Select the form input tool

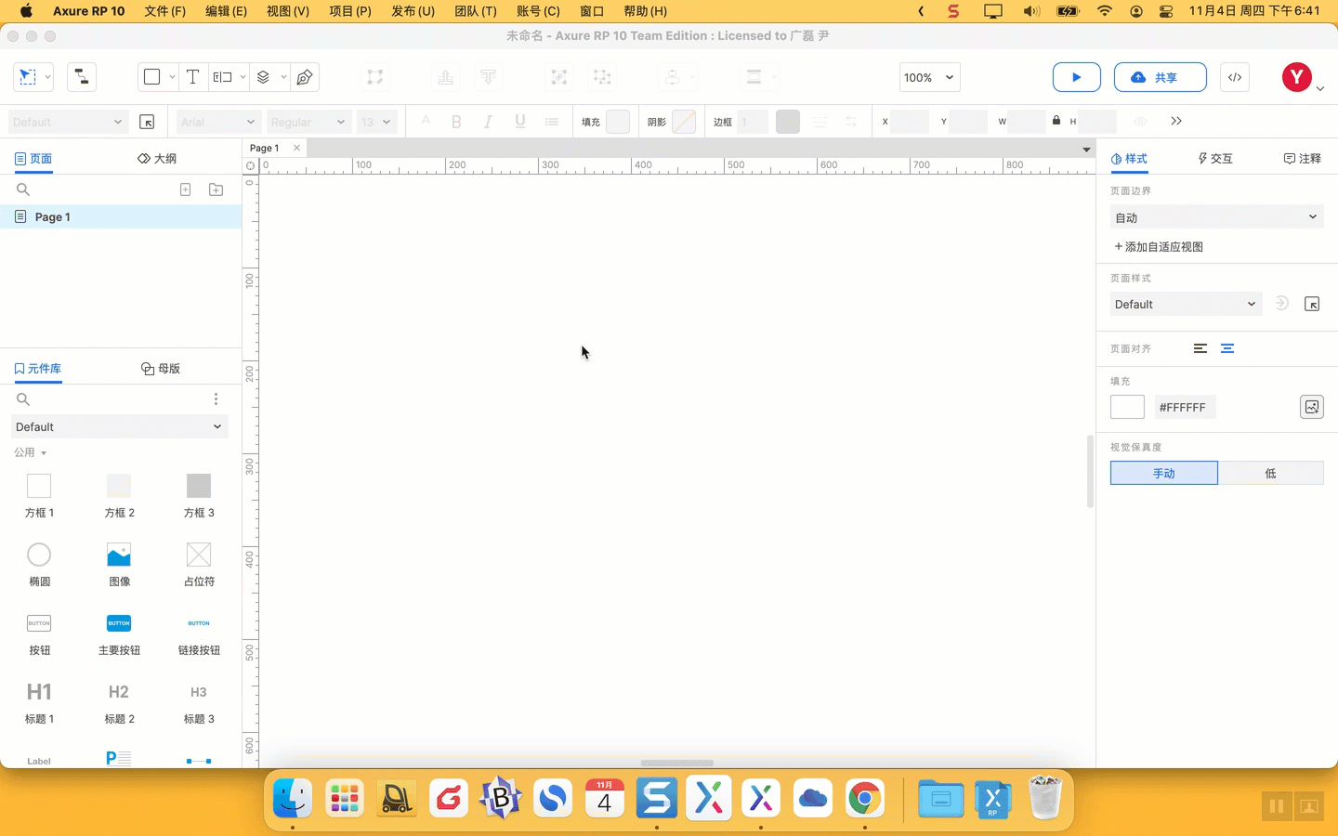coord(223,77)
